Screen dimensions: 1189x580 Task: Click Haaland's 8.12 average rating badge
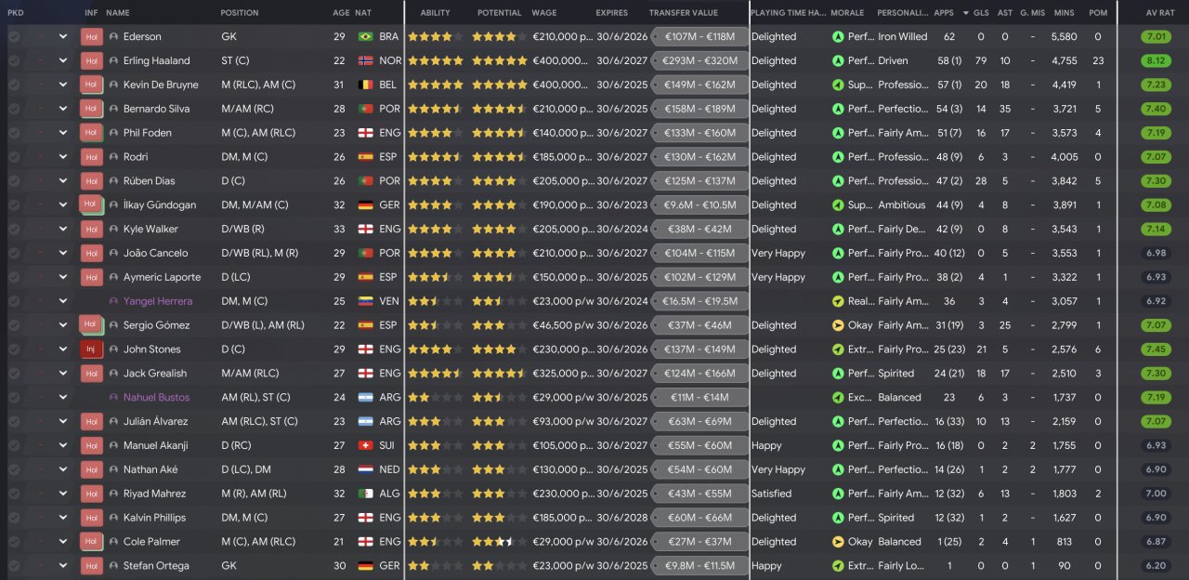[1156, 61]
